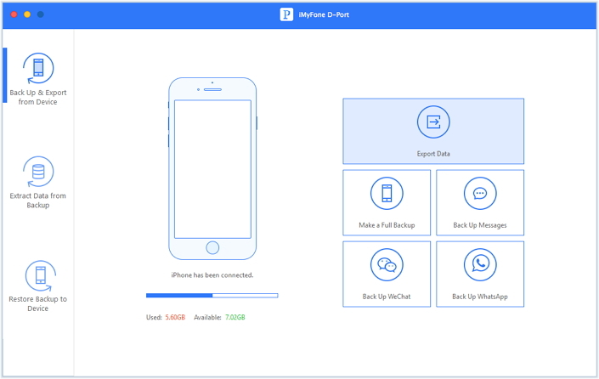Click the 'iMyFone D-Port' window title
599x379 pixels.
click(x=324, y=14)
